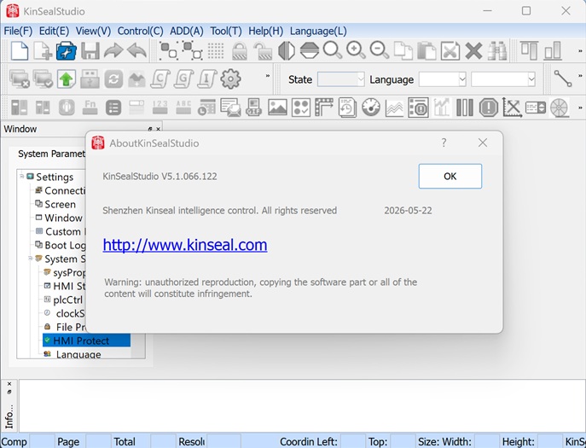The width and height of the screenshot is (586, 448).
Task: Close the Info panel with its X
Action: click(x=9, y=384)
